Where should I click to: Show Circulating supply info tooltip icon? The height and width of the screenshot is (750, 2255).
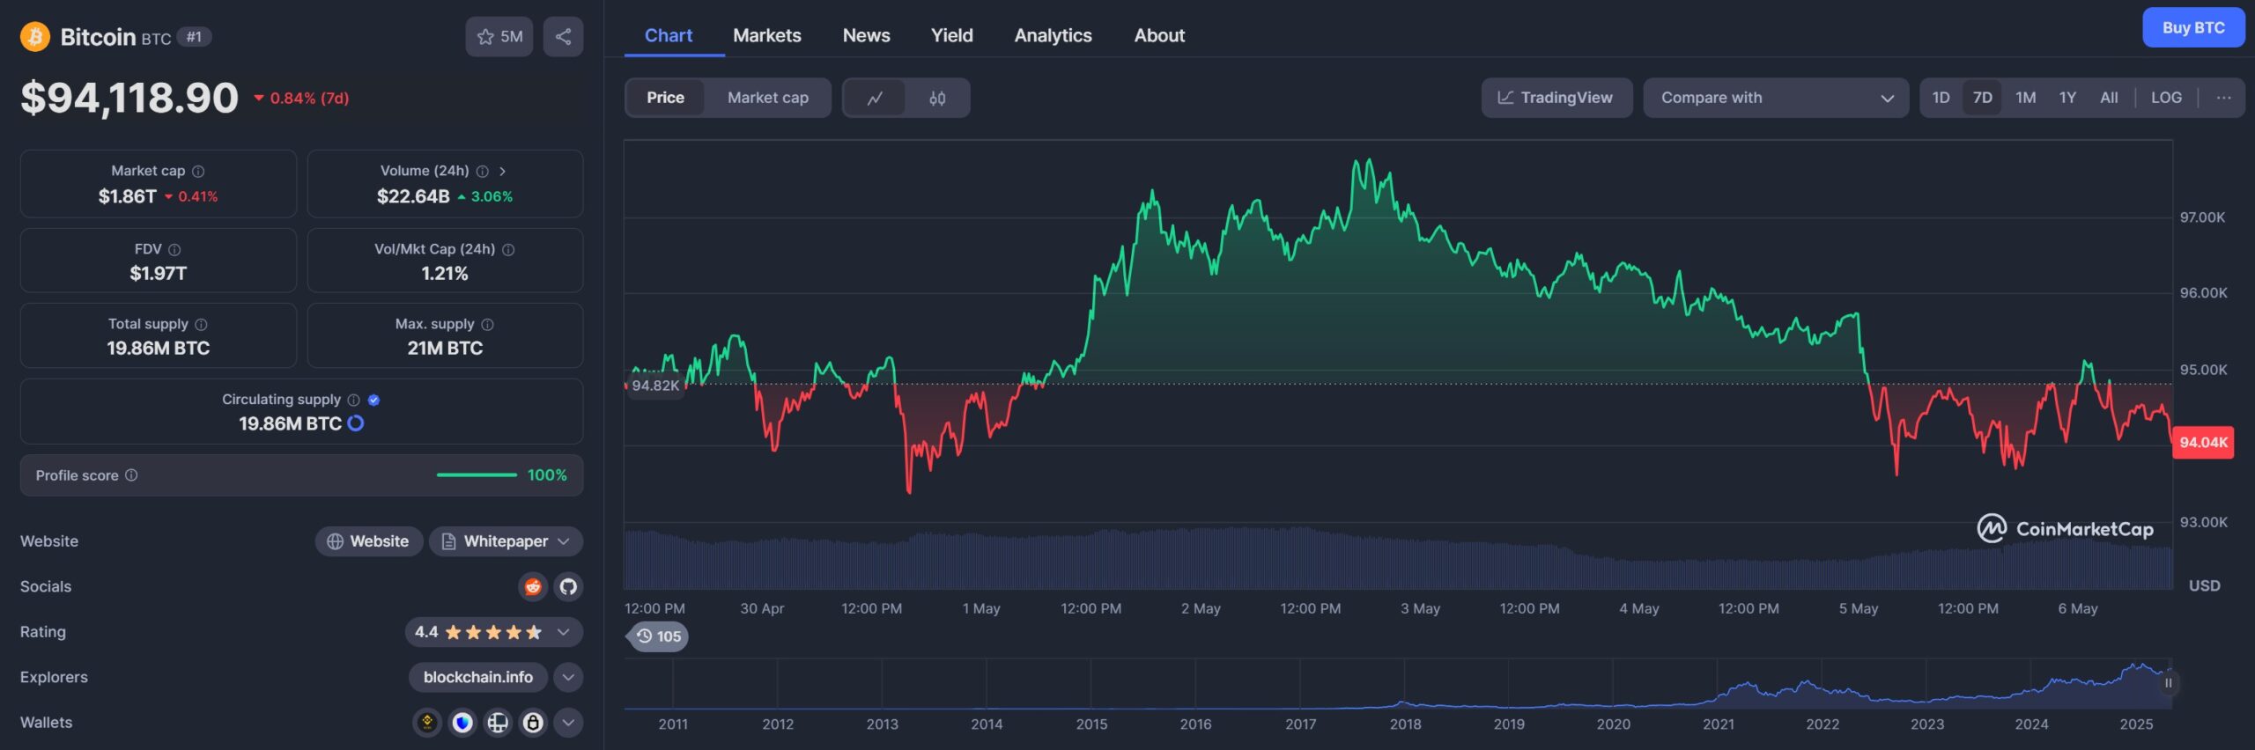(353, 400)
